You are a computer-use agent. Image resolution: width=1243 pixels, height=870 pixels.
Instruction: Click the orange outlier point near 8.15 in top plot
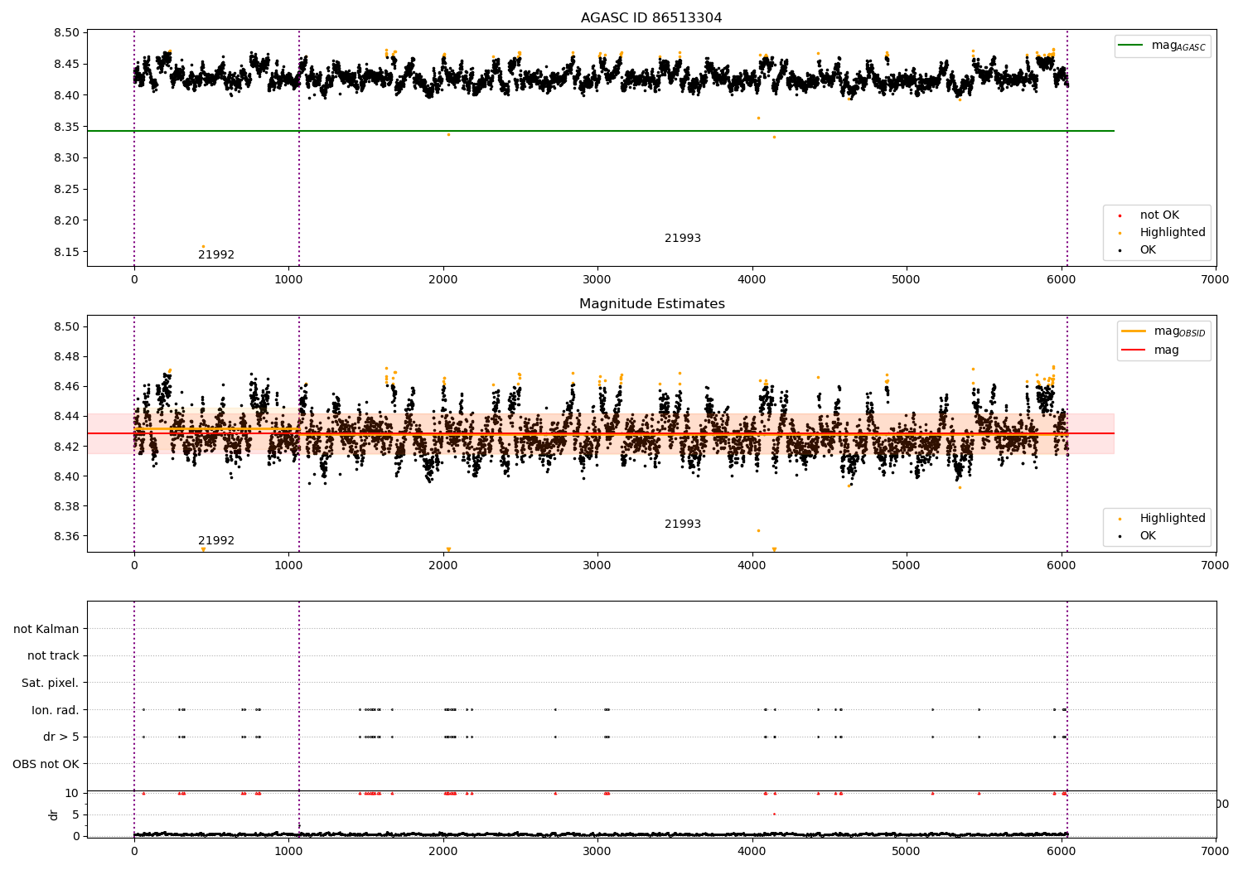click(x=203, y=246)
